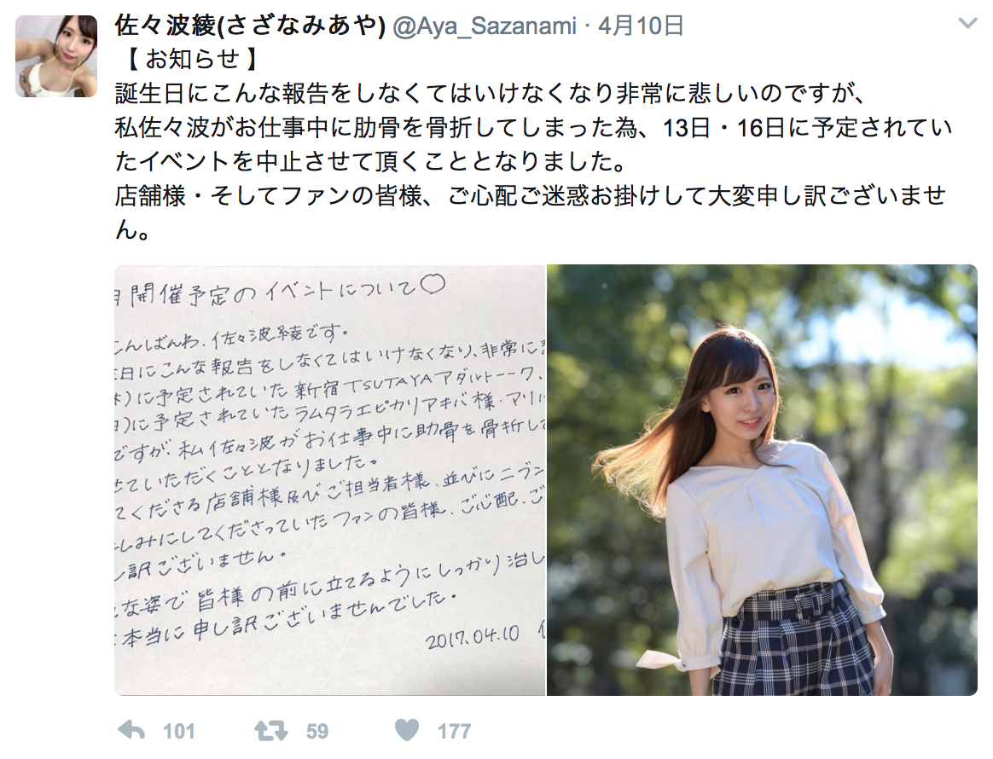This screenshot has width=993, height=759.
Task: Click the drawn heart in the letter title
Action: pos(433,286)
